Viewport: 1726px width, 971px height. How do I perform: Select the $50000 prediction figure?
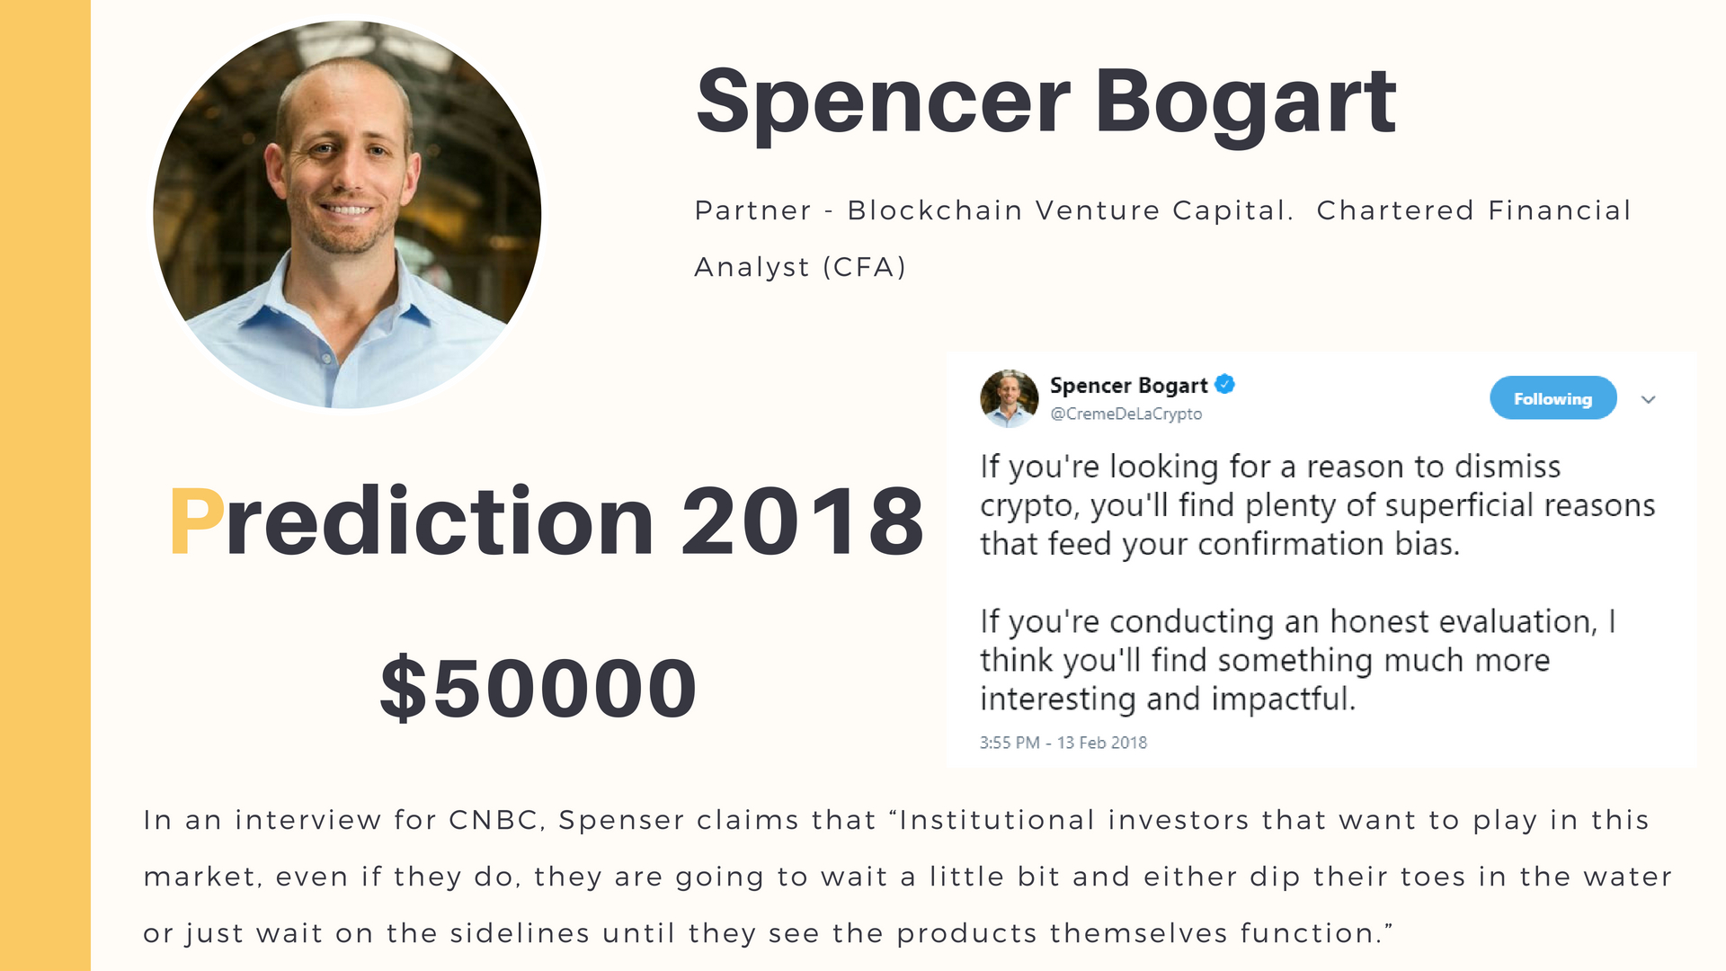click(x=538, y=689)
